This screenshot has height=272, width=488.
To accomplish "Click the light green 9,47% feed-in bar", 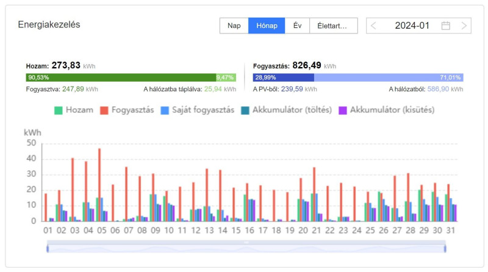I will coord(225,77).
